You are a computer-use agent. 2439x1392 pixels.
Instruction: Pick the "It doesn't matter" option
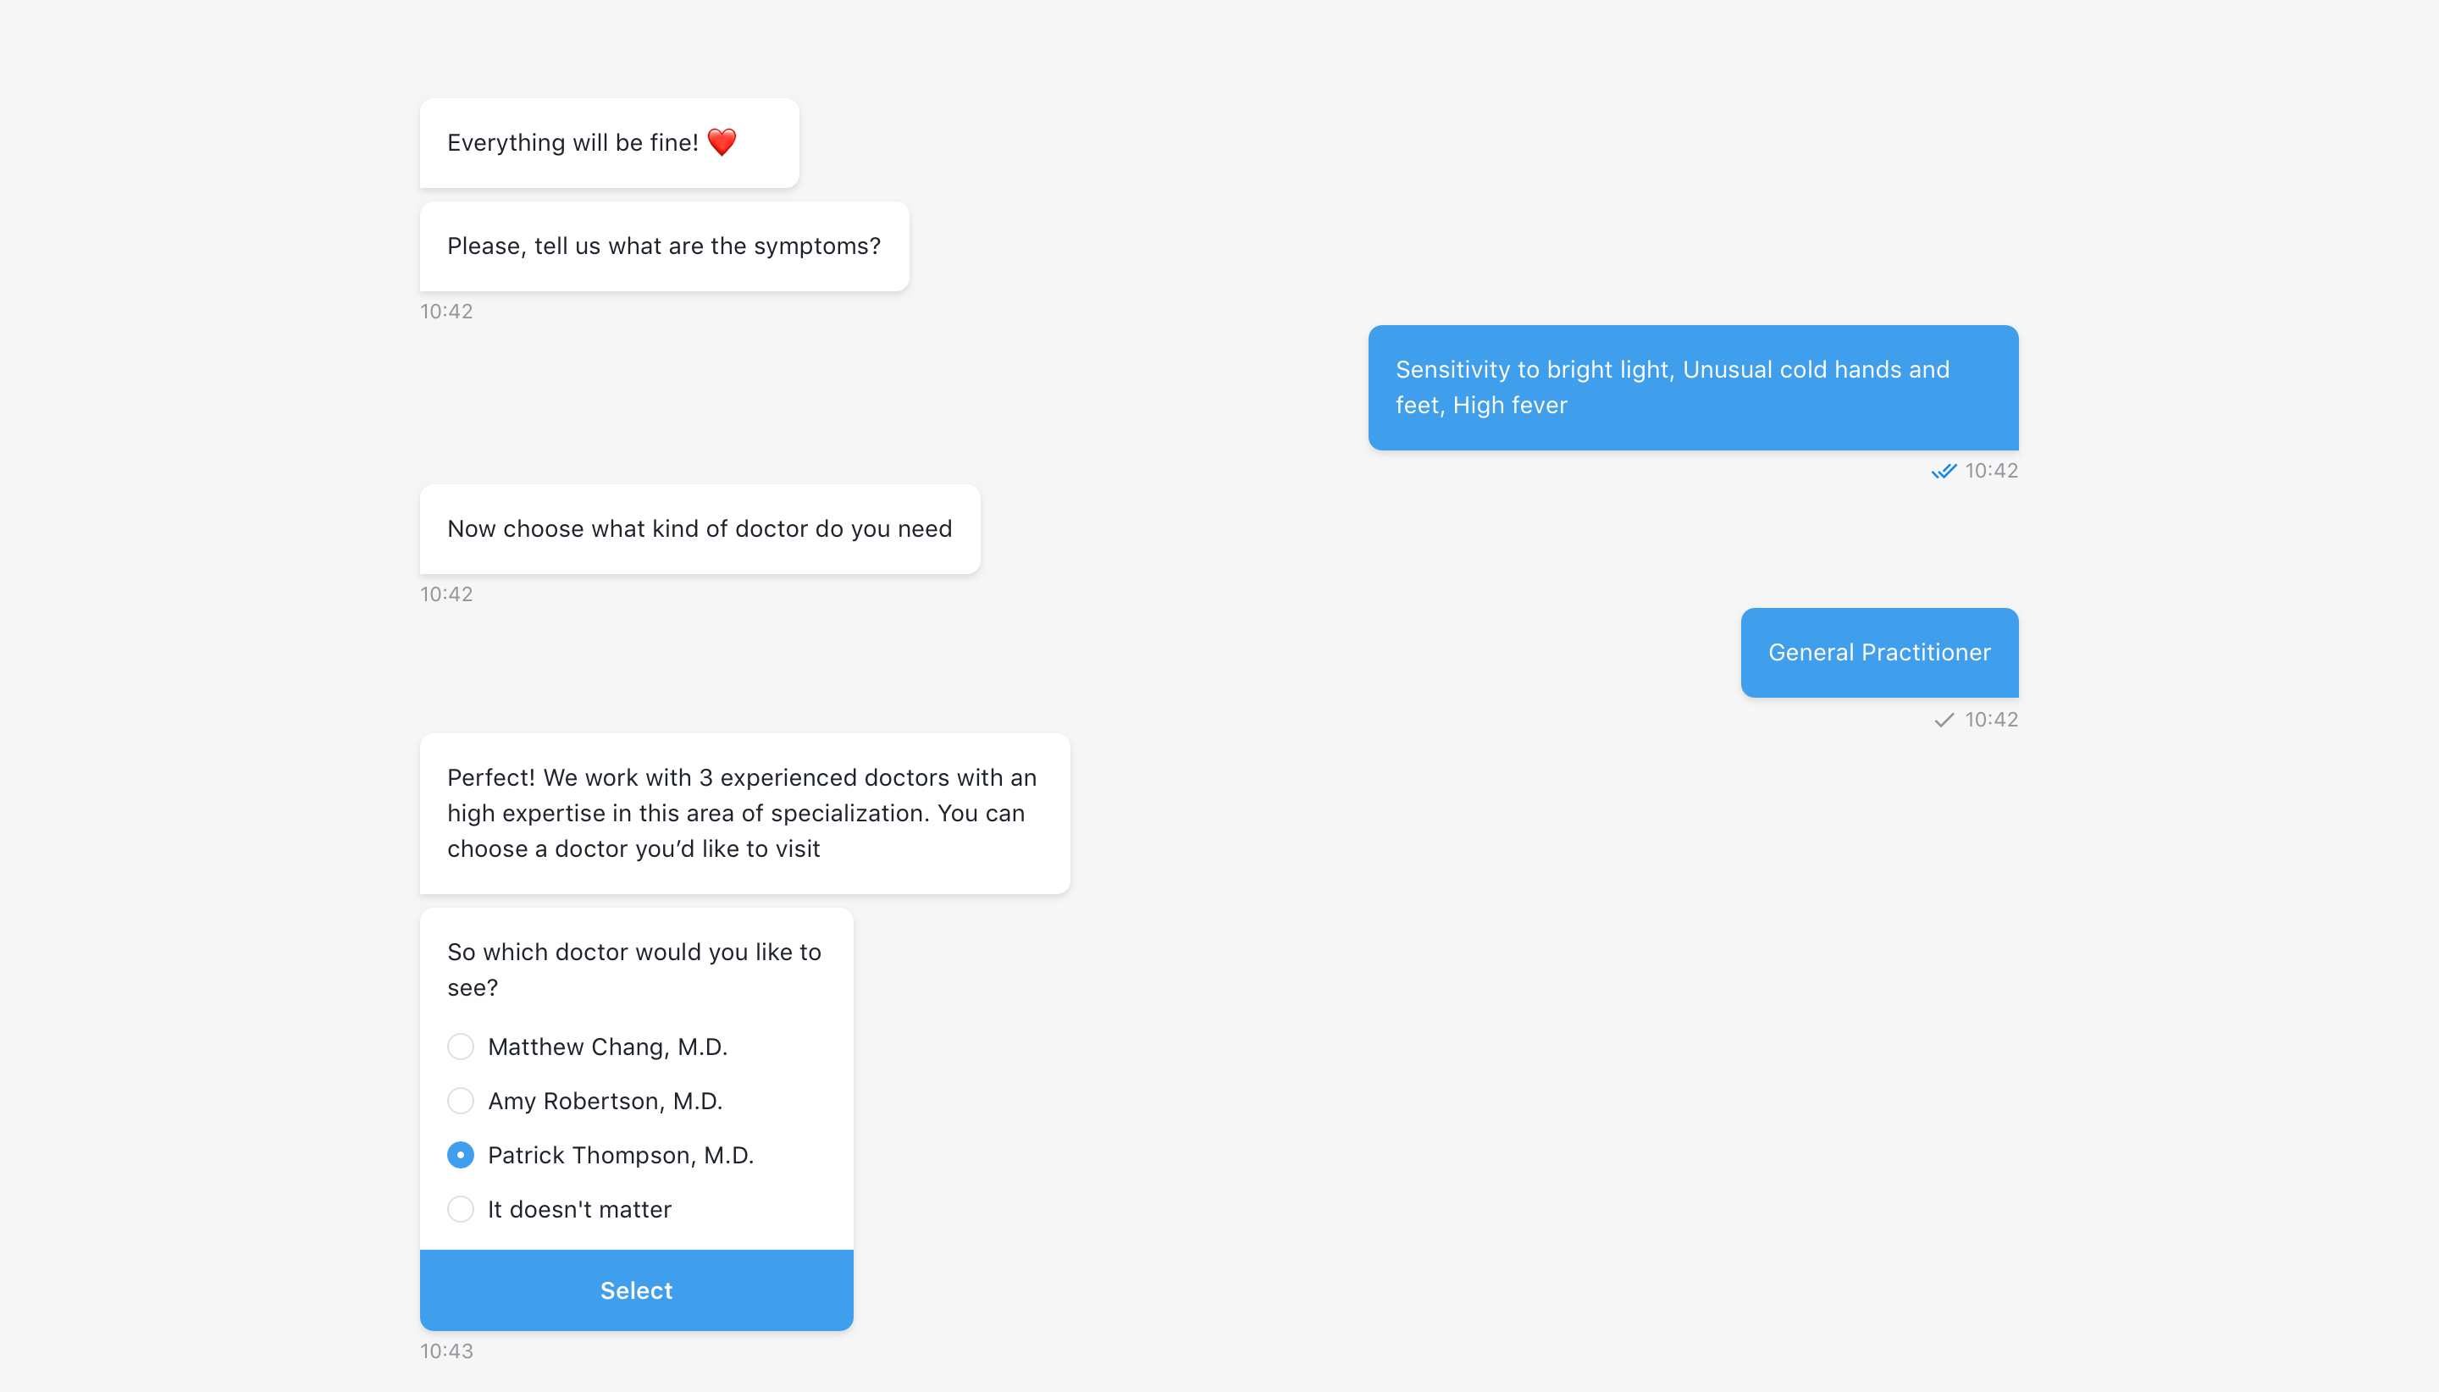460,1209
